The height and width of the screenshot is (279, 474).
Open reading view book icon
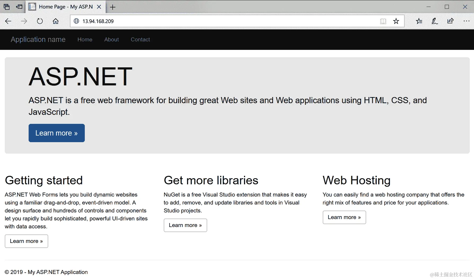383,21
